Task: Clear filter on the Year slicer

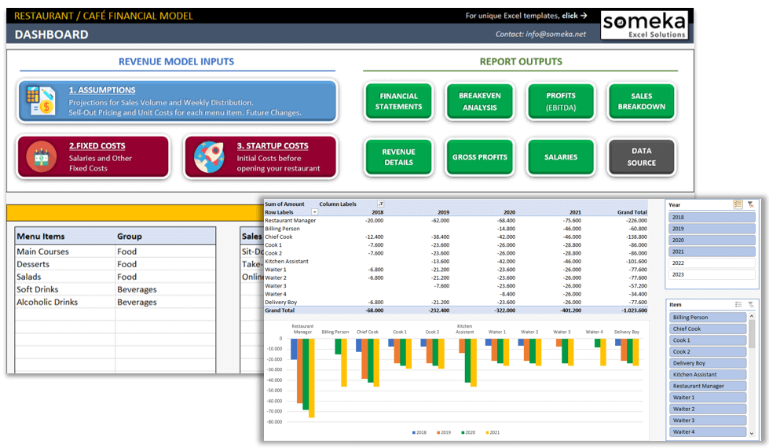Action: coord(750,204)
